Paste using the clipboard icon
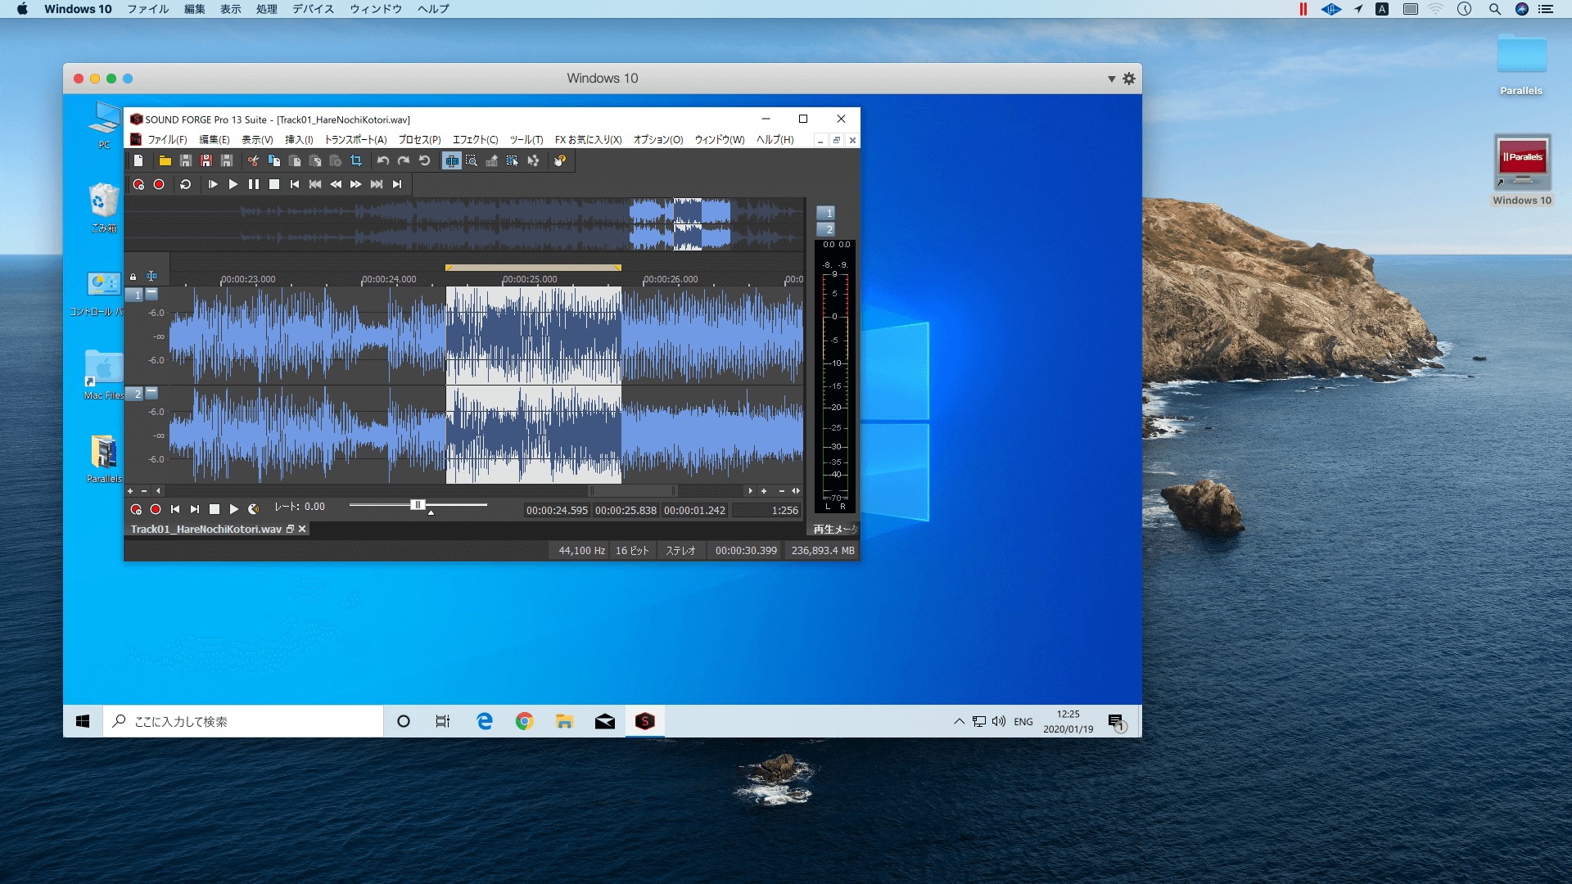Viewport: 1572px width, 884px height. tap(295, 161)
